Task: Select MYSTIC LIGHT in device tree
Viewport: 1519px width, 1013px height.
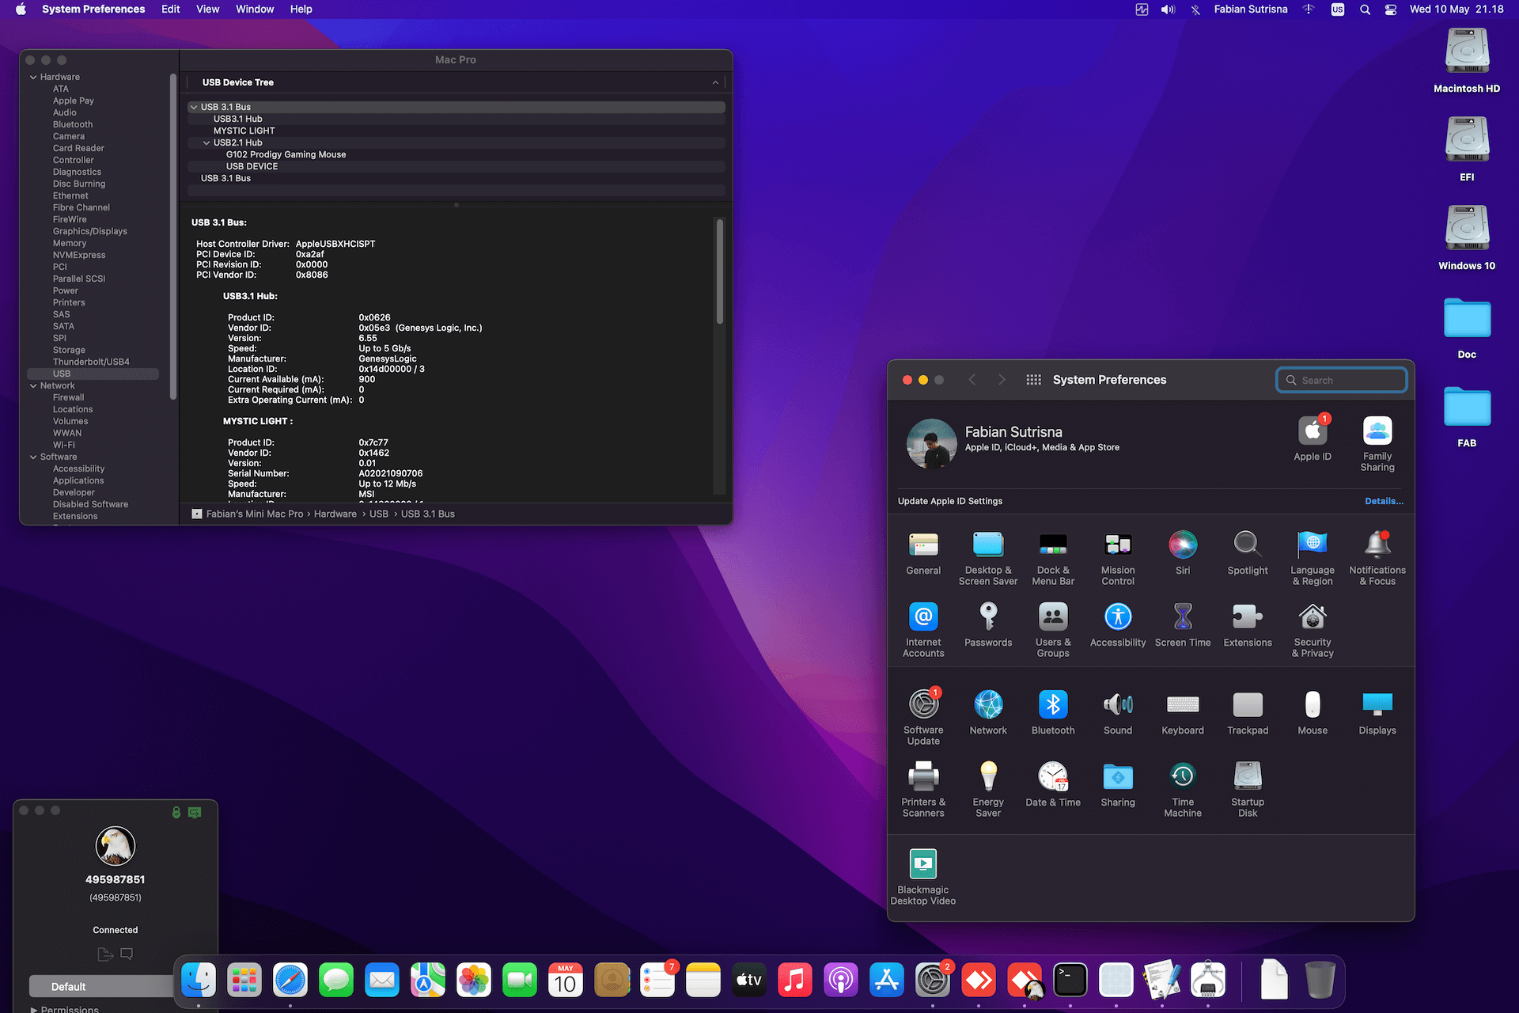Action: 456,131
